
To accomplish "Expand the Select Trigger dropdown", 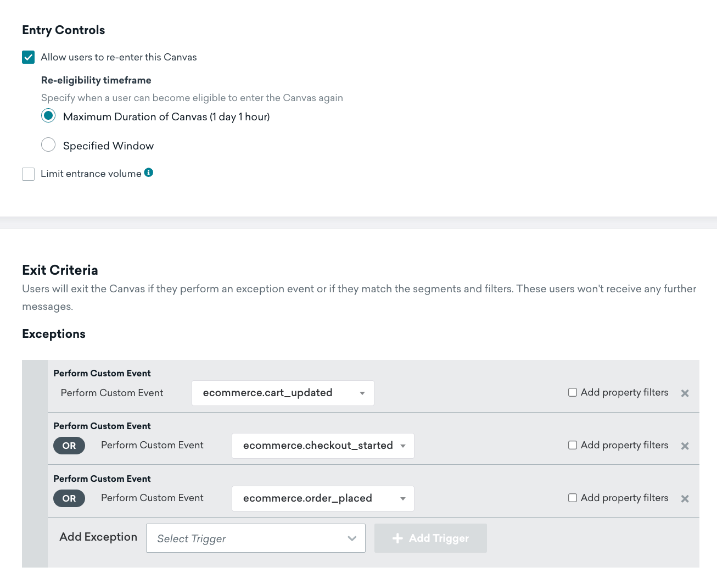I will click(256, 538).
